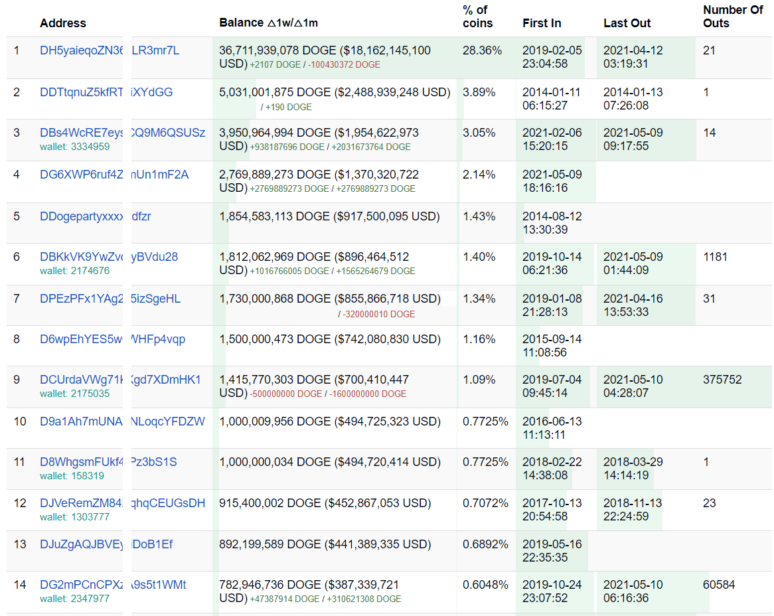Screen dimensions: 774x616
Task: Open wallet: 158319 link
Action: [x=72, y=476]
